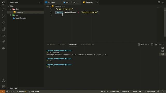
Task: Change the JavaScript language mode
Action: tap(150, 91)
